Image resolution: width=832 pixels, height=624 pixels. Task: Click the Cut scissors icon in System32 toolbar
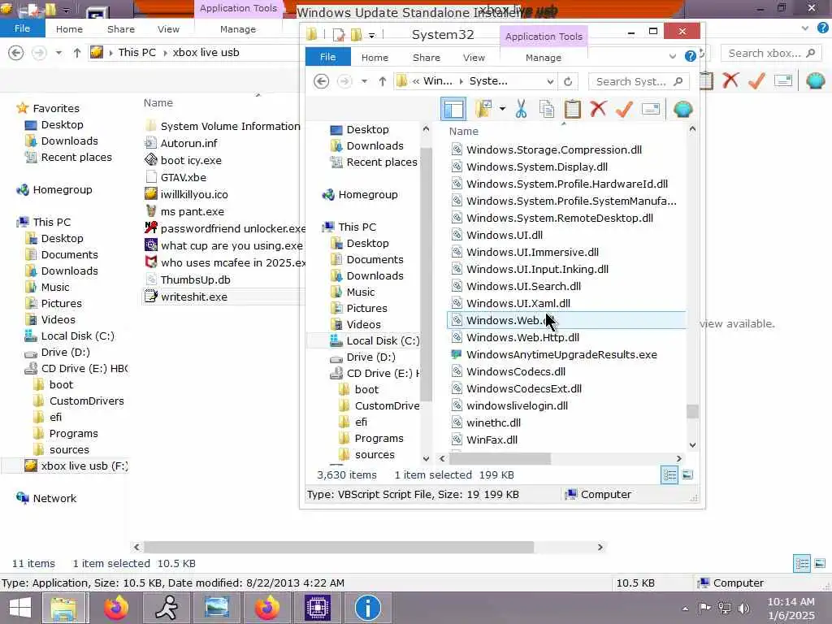(x=521, y=110)
